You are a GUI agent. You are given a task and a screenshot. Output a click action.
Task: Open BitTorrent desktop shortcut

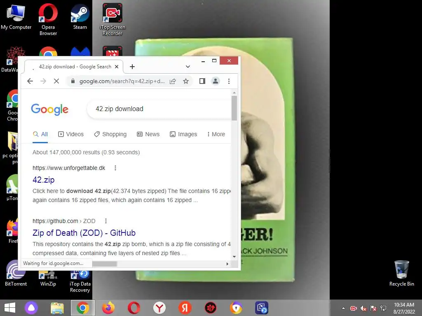pos(16,274)
